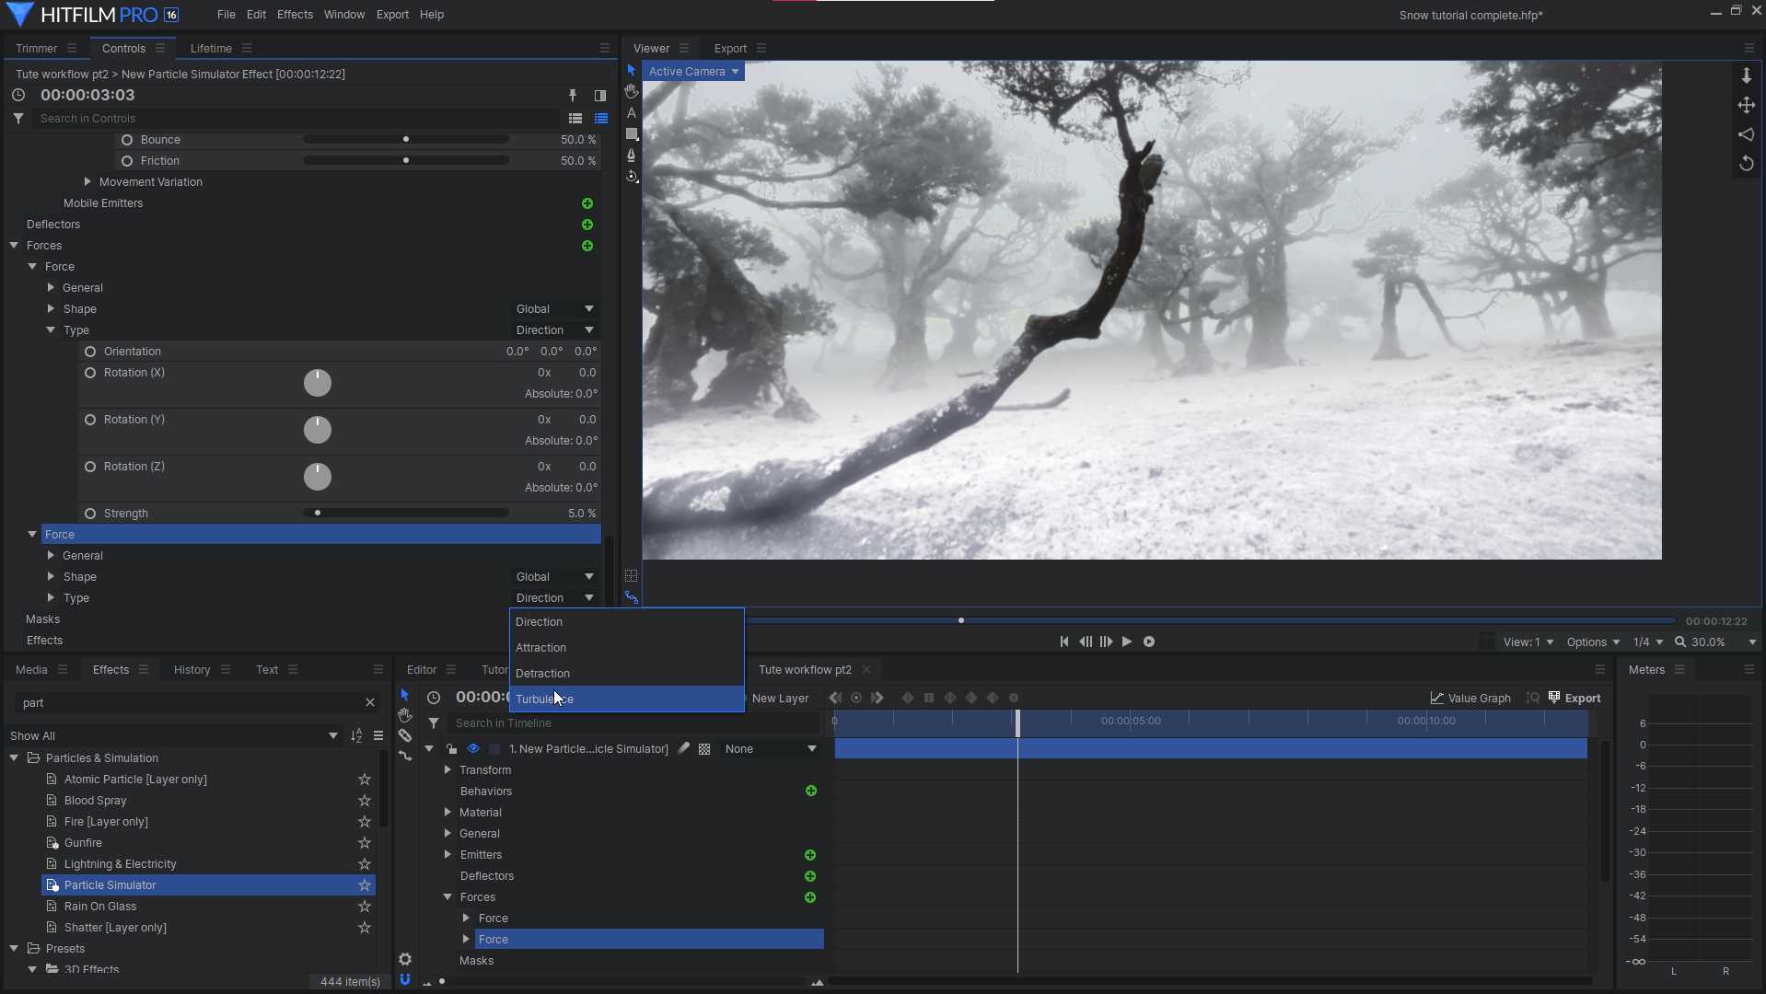Screen dimensions: 1766x994
Task: Adjust the Strength slider
Action: click(x=406, y=514)
